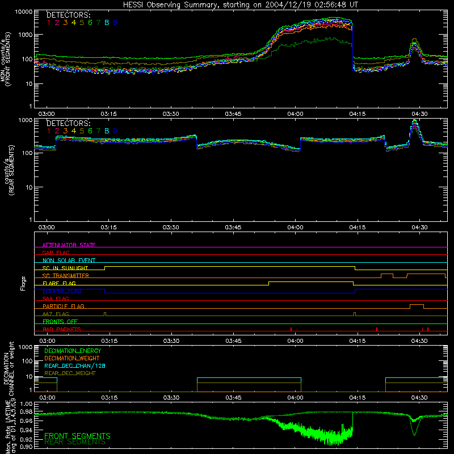Screen dimensions: 454x454
Task: Select detector 9 in rear segments legend
Action: coord(115,131)
